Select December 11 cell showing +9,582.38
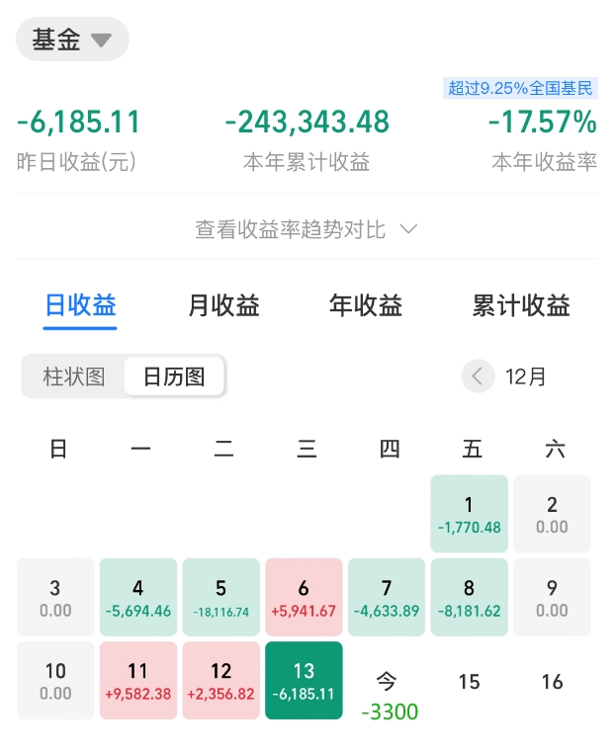The image size is (614, 753). coord(138,681)
